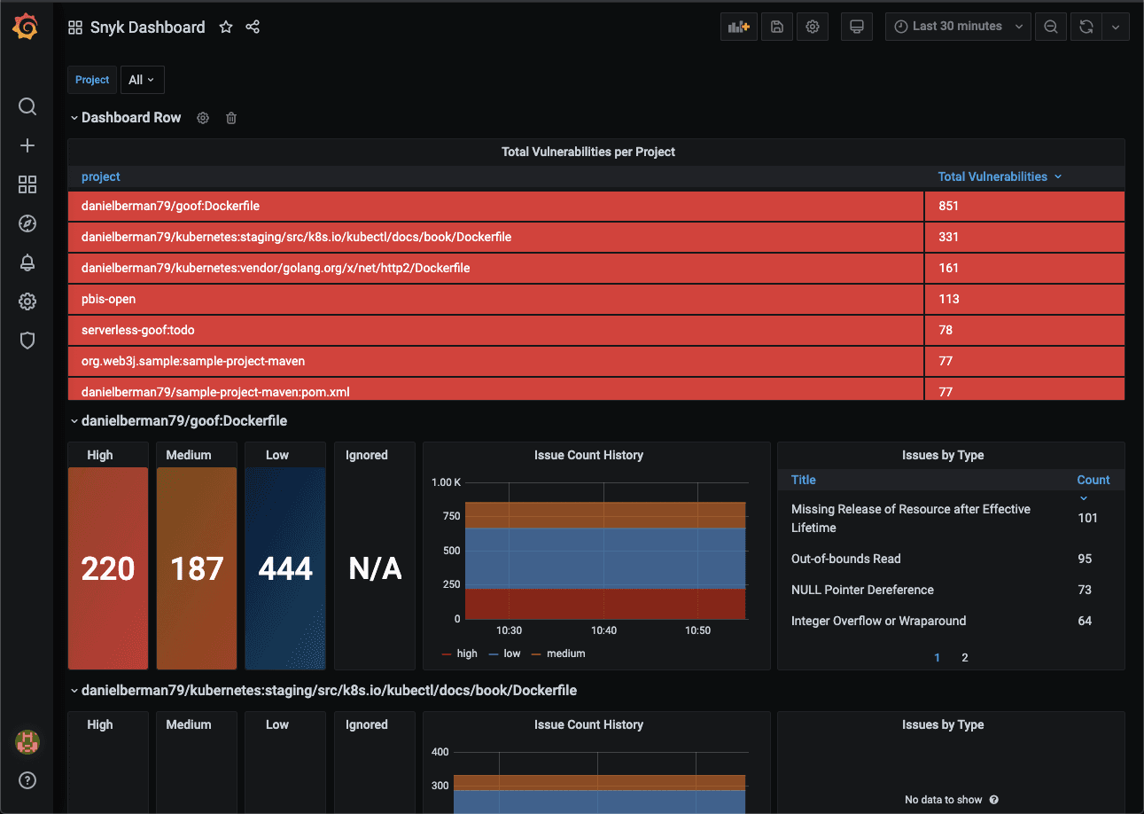Open the refresh interval dropdown arrow

coord(1116,27)
